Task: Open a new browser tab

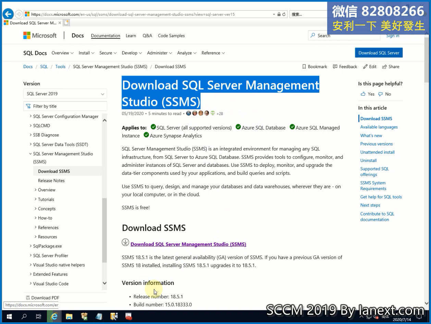Action: 66,23
